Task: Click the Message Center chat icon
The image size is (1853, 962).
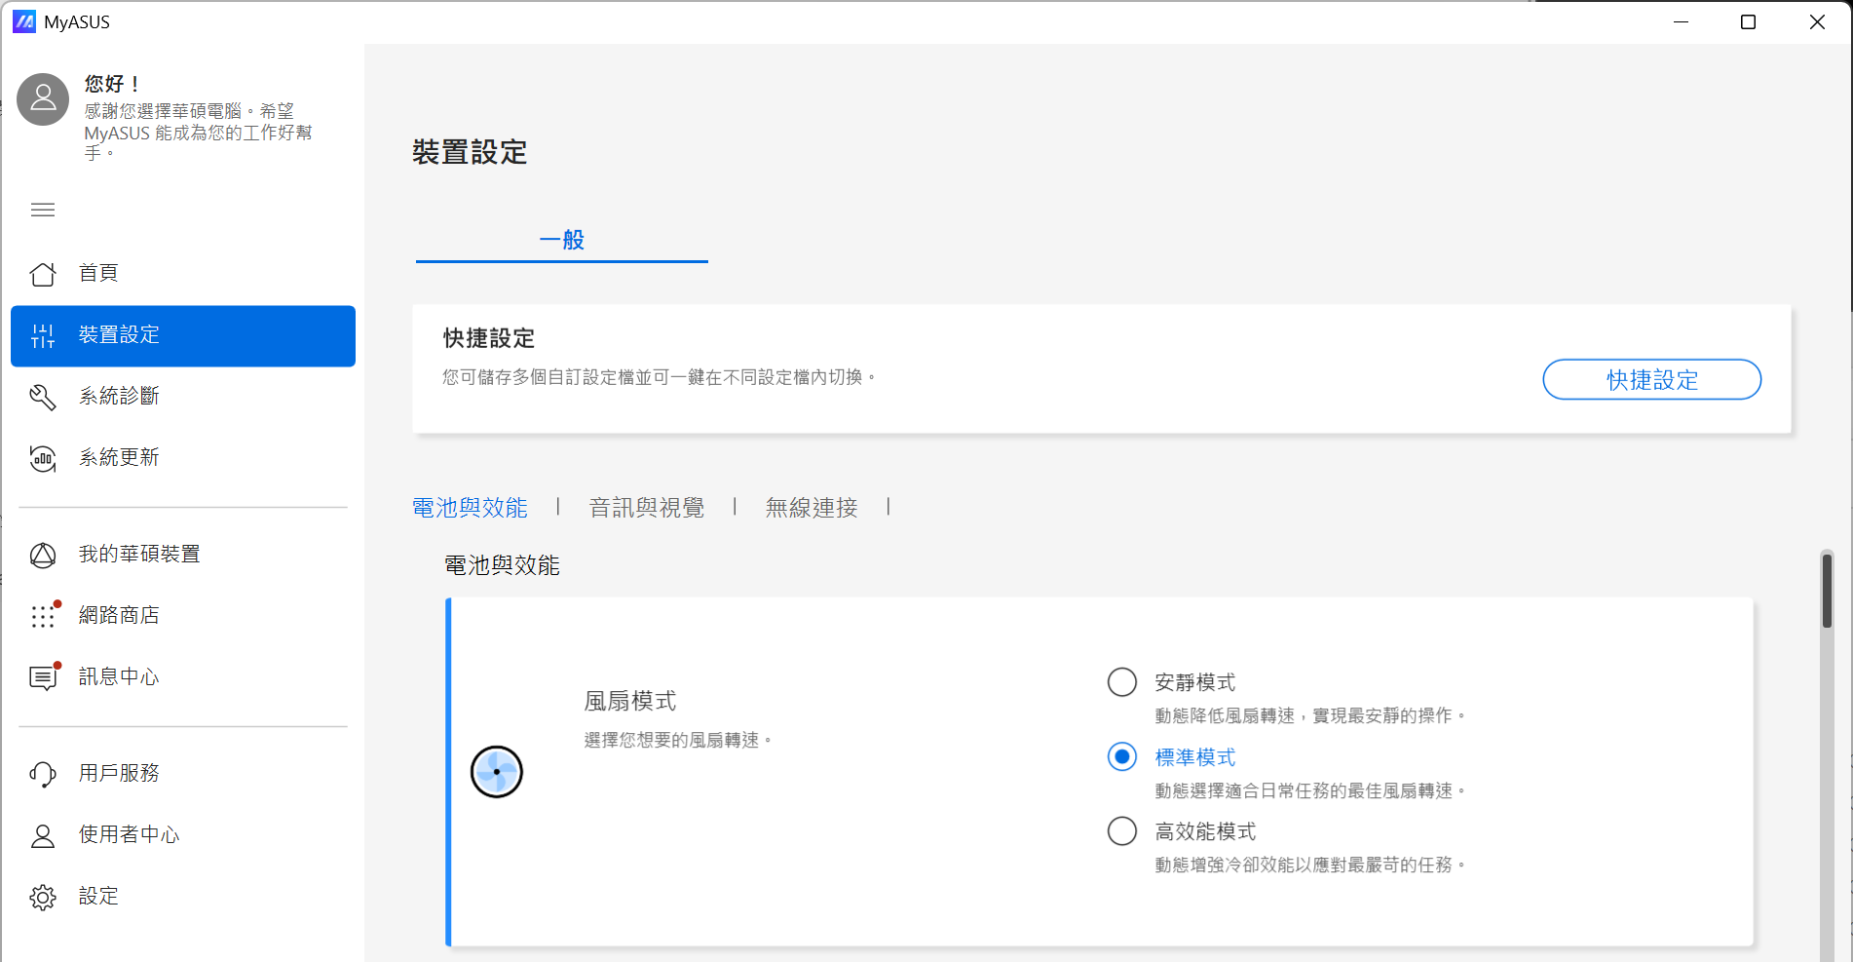Action: point(43,677)
